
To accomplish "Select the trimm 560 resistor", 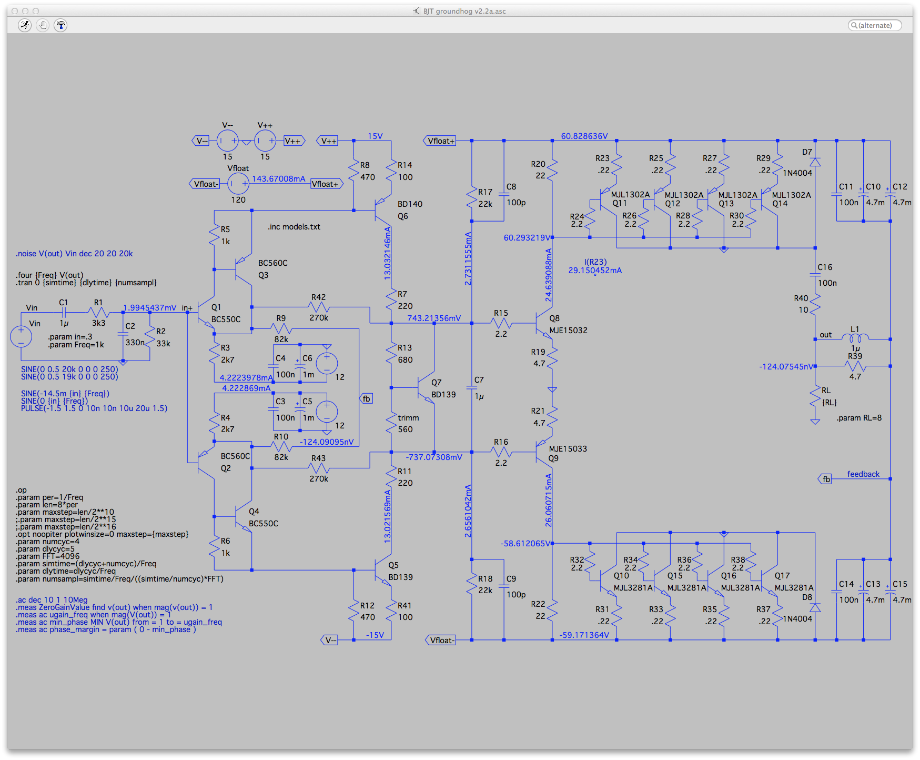I will click(x=391, y=423).
